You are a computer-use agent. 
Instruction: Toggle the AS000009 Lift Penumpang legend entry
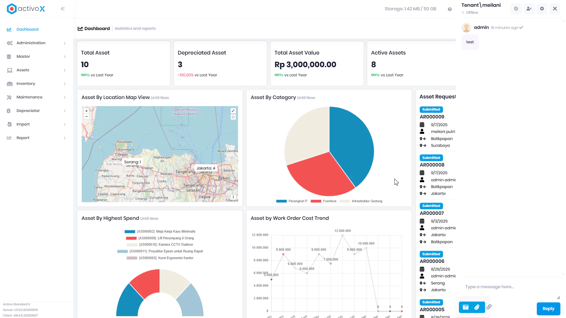pos(160,238)
